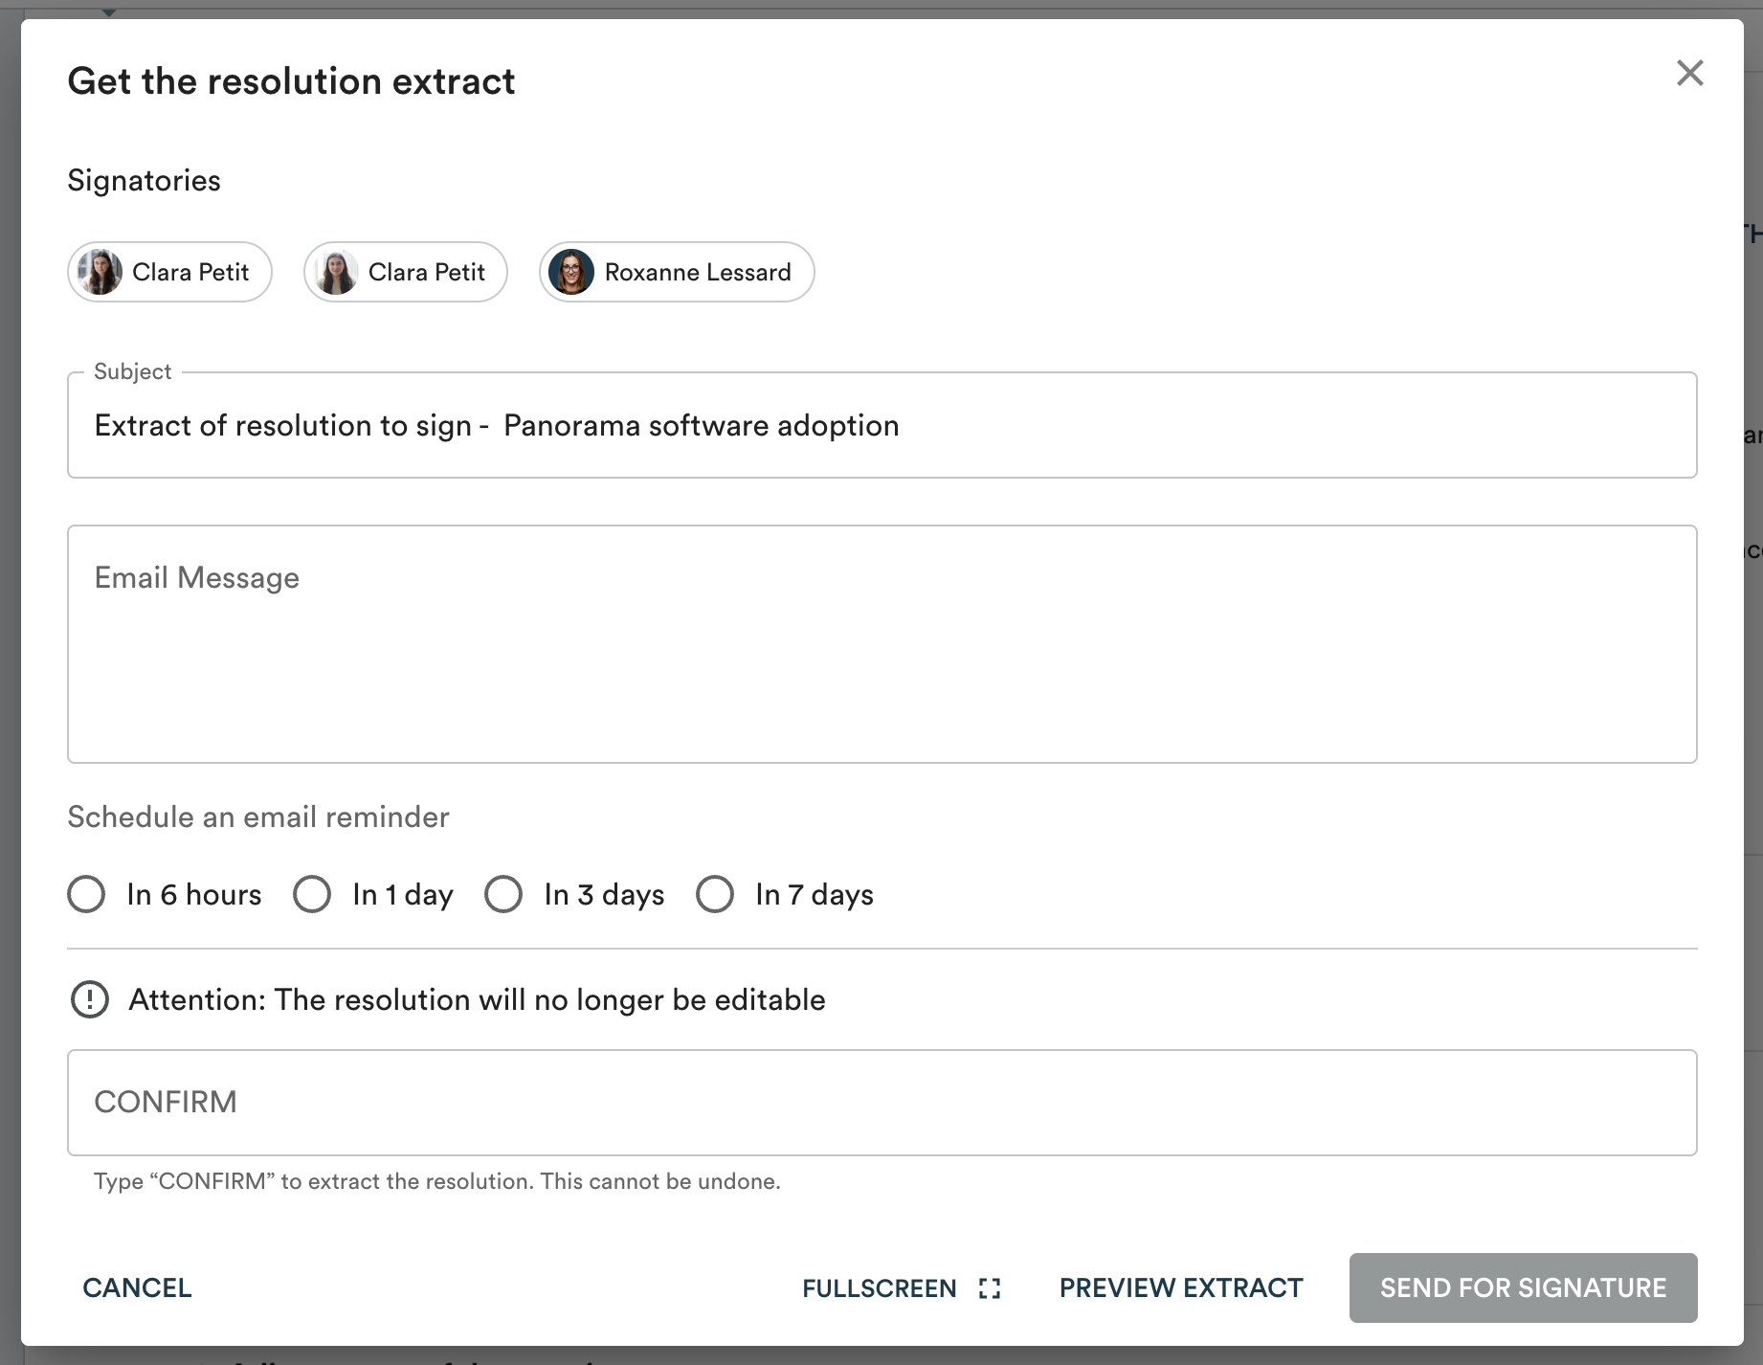Click second Clara Petit avatar photo
Image resolution: width=1763 pixels, height=1365 pixels.
pos(336,272)
